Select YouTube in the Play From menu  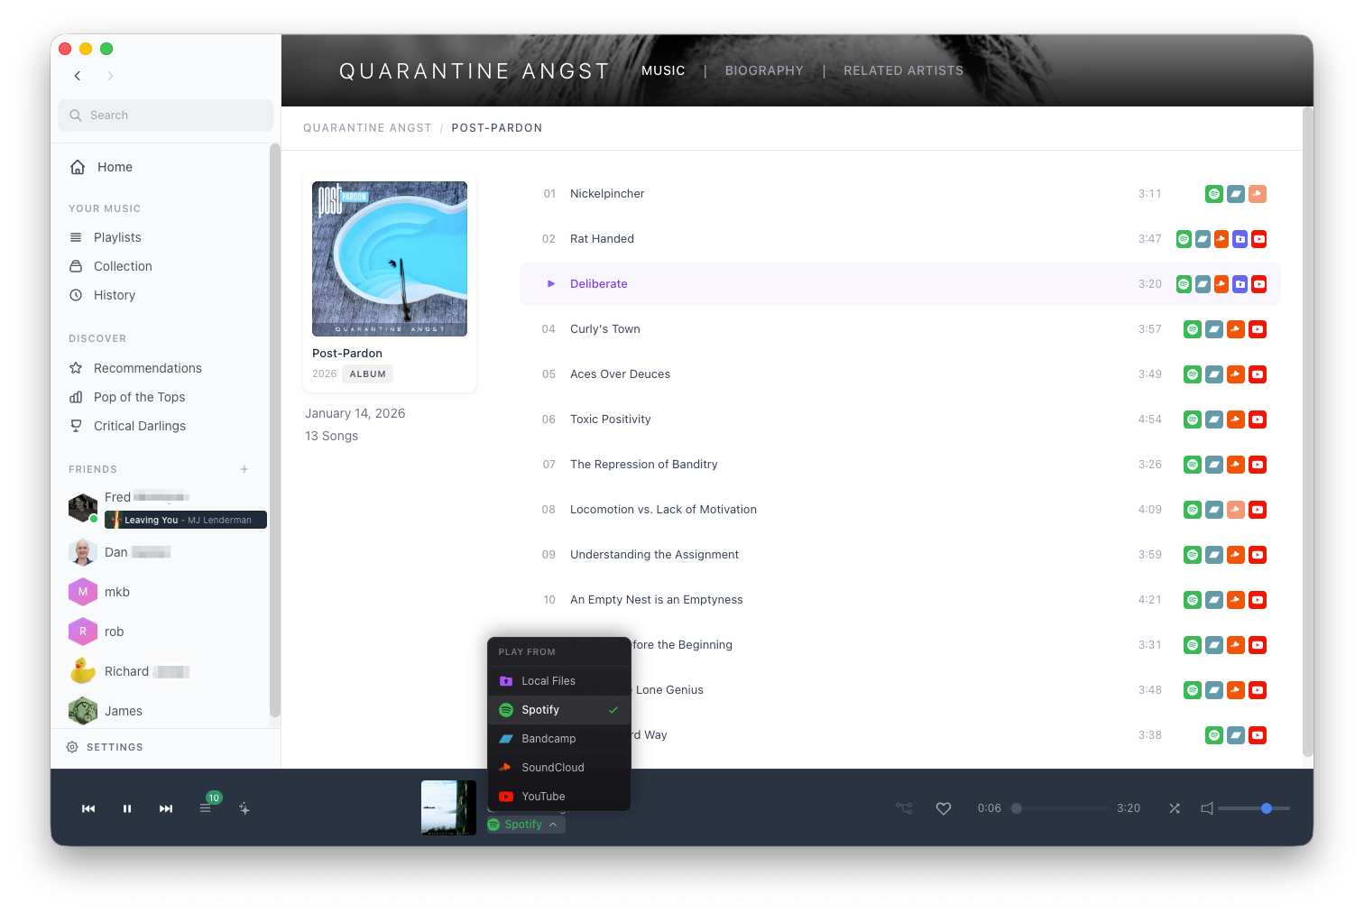click(543, 797)
